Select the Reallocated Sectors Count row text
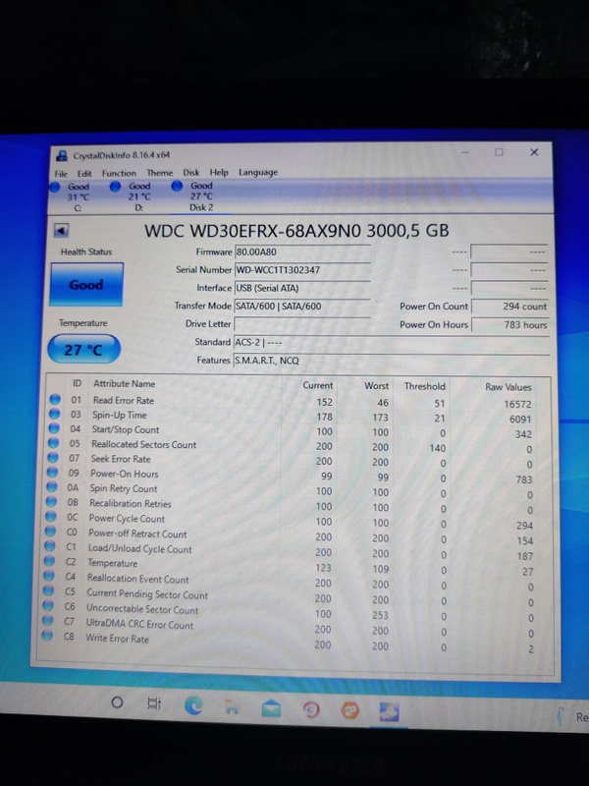Image resolution: width=589 pixels, height=786 pixels. pyautogui.click(x=143, y=445)
